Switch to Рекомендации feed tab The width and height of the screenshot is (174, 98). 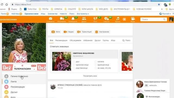coord(61,41)
